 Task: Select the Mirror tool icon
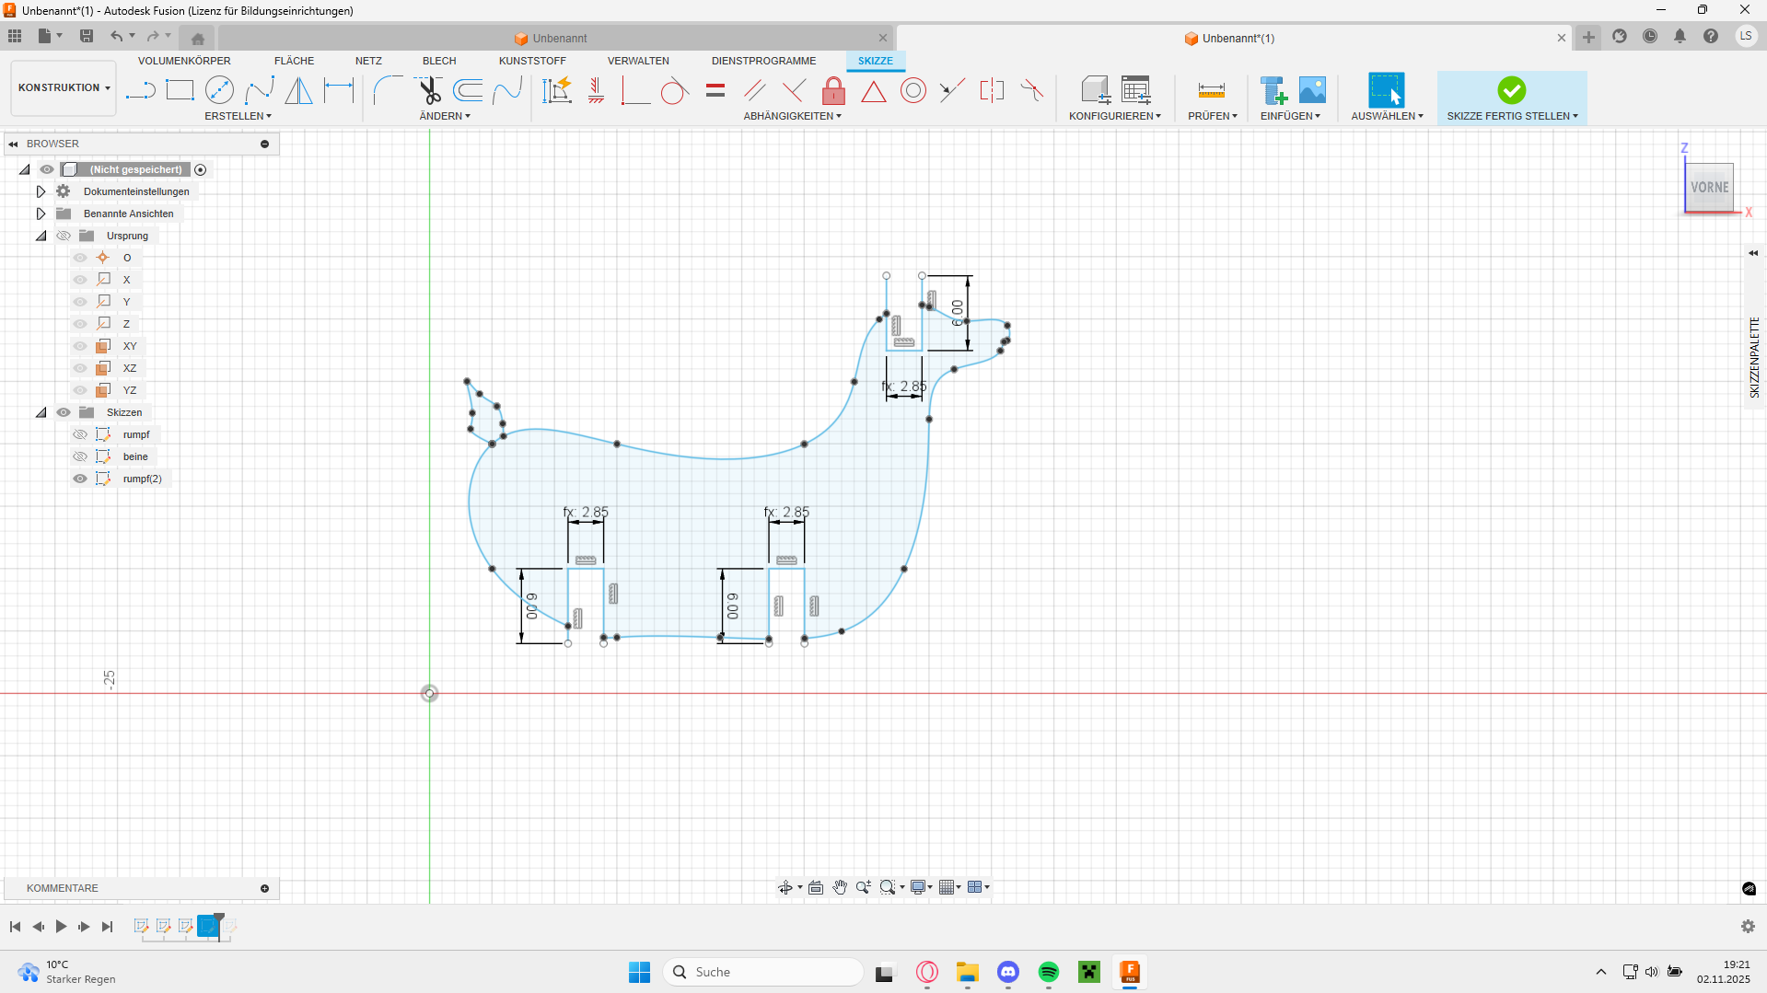[298, 90]
